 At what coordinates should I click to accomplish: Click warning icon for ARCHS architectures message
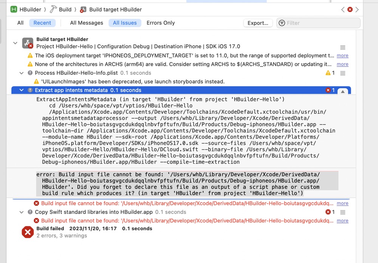[x=30, y=64]
